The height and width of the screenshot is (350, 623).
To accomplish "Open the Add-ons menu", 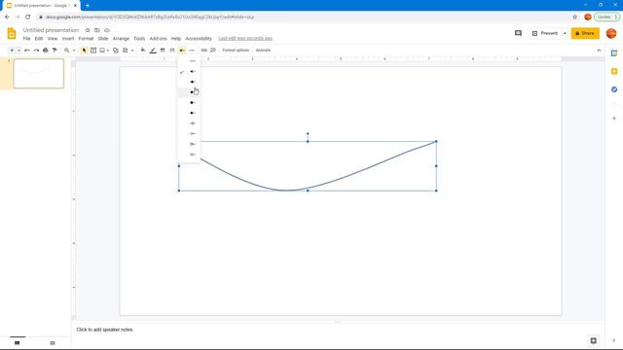I will 158,39.
